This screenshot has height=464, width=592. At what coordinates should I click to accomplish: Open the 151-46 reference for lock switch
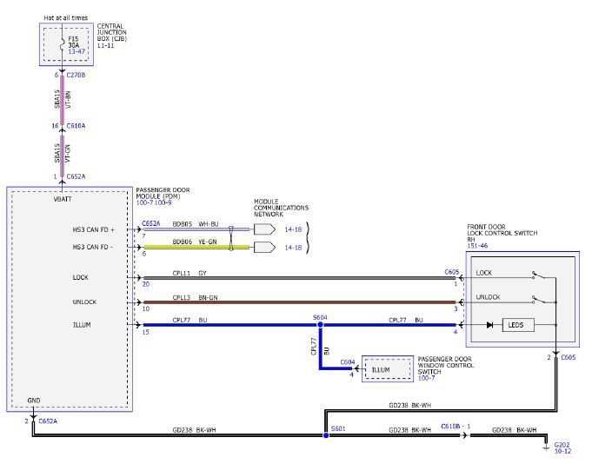pyautogui.click(x=477, y=246)
